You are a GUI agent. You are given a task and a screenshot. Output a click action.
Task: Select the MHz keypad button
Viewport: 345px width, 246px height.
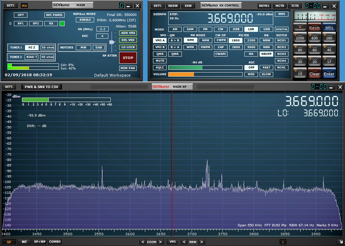[x=329, y=27]
